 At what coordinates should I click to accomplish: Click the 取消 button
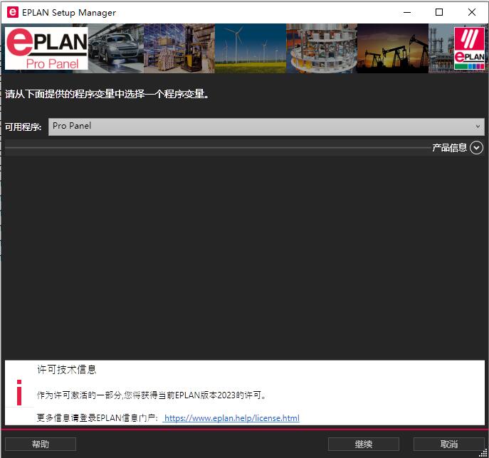448,444
